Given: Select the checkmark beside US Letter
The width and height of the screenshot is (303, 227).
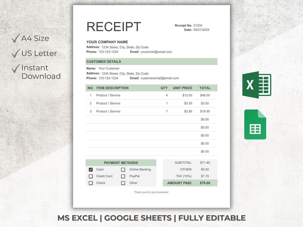Looking at the screenshot, I should click(x=15, y=53).
